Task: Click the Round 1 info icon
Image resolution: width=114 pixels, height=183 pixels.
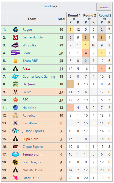Action: (x=74, y=19)
